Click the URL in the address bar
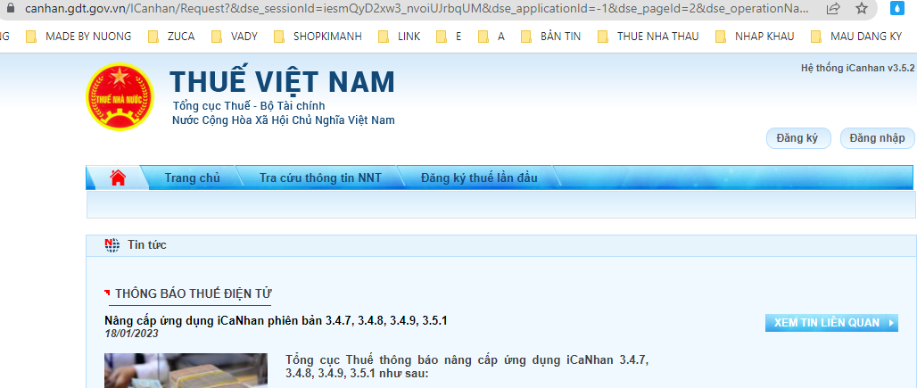Viewport: 917px width, 388px height. pyautogui.click(x=401, y=9)
